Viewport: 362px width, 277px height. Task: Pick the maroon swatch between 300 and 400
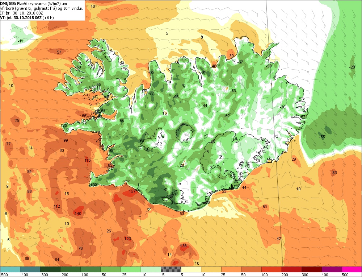coord(312,269)
